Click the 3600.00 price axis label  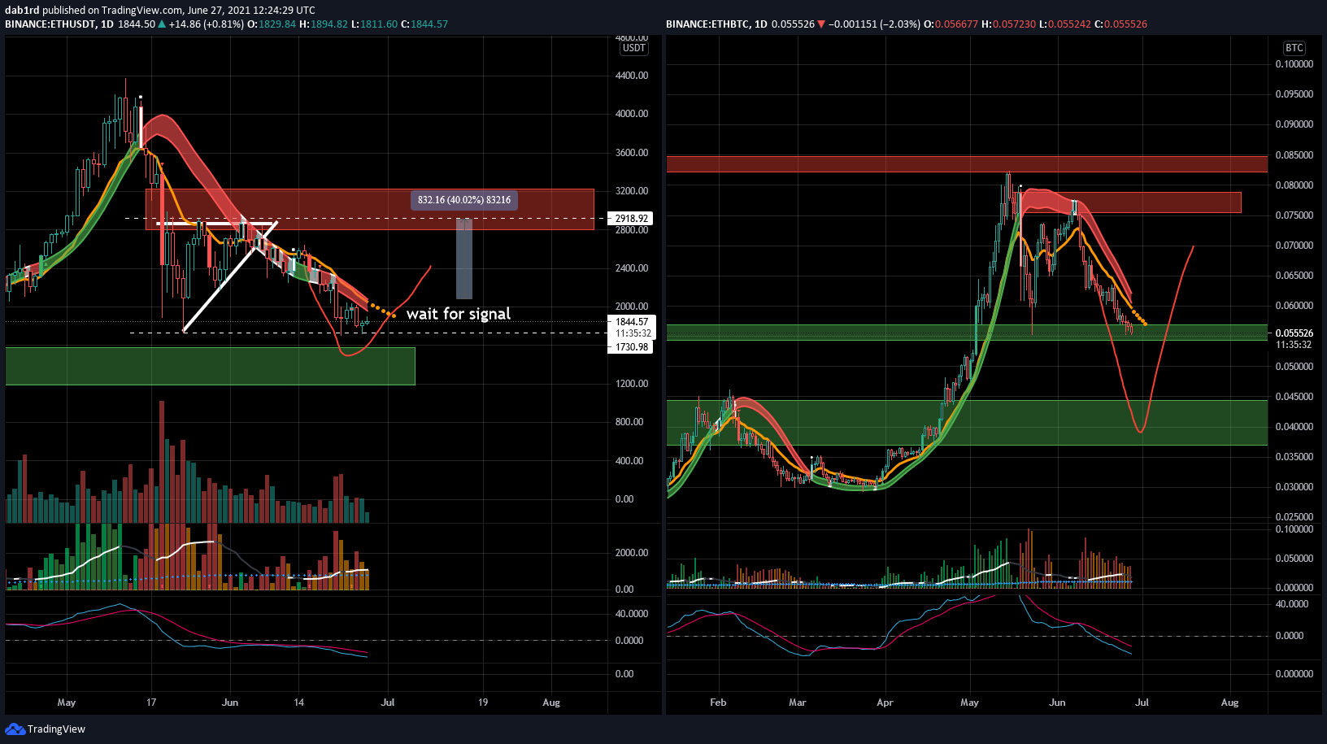pyautogui.click(x=632, y=153)
